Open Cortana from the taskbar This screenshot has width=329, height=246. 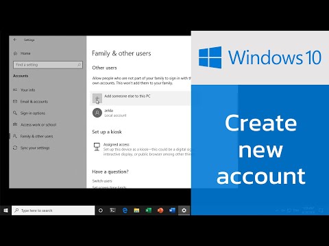point(101,210)
